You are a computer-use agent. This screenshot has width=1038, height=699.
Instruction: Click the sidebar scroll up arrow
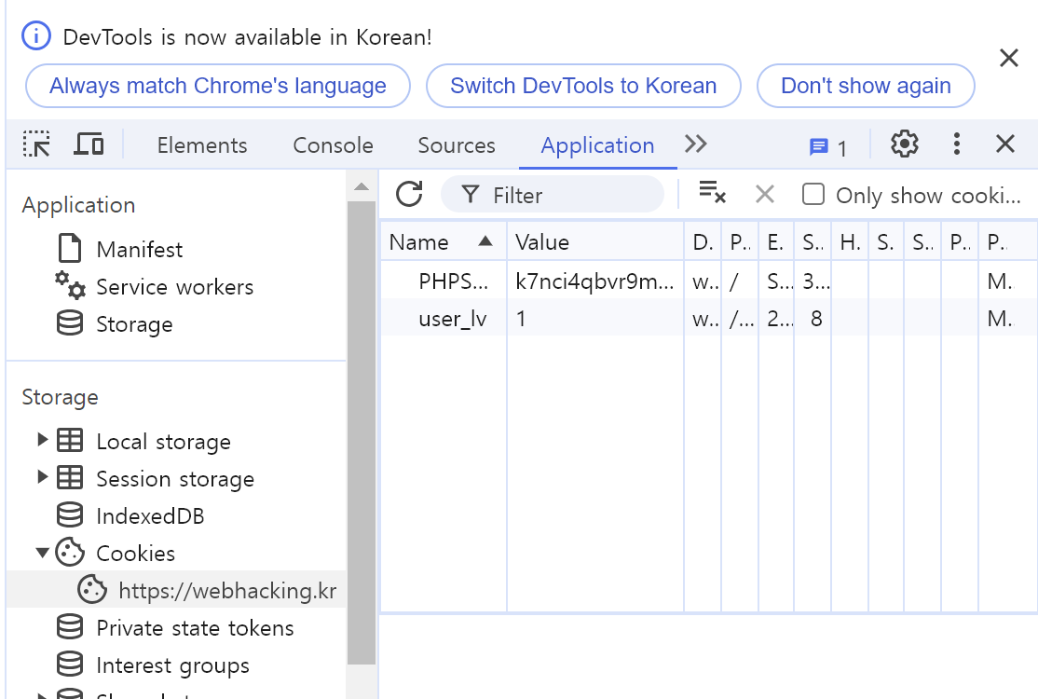(362, 186)
